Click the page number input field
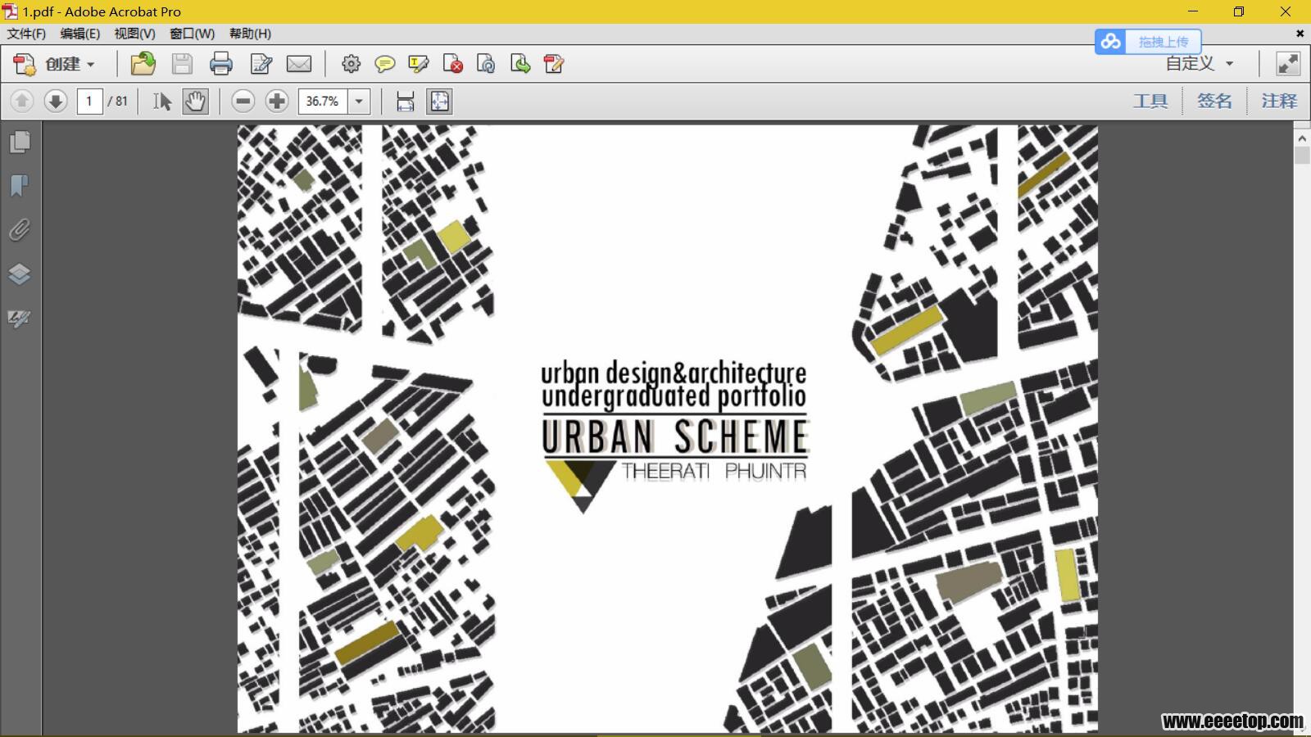Screen dimensions: 1311x737 (89, 102)
